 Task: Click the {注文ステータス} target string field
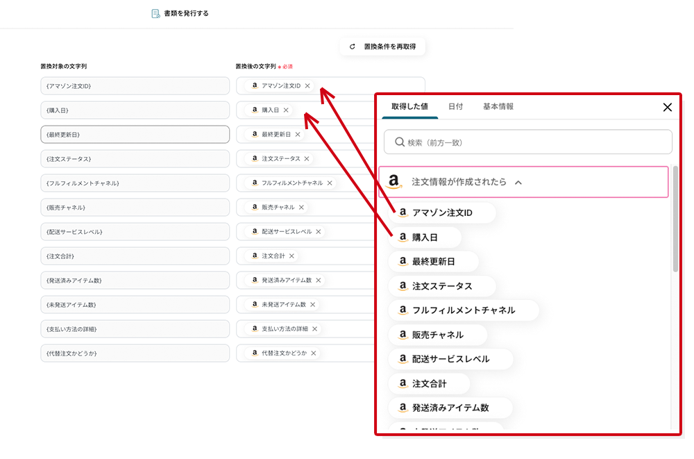pos(135,159)
